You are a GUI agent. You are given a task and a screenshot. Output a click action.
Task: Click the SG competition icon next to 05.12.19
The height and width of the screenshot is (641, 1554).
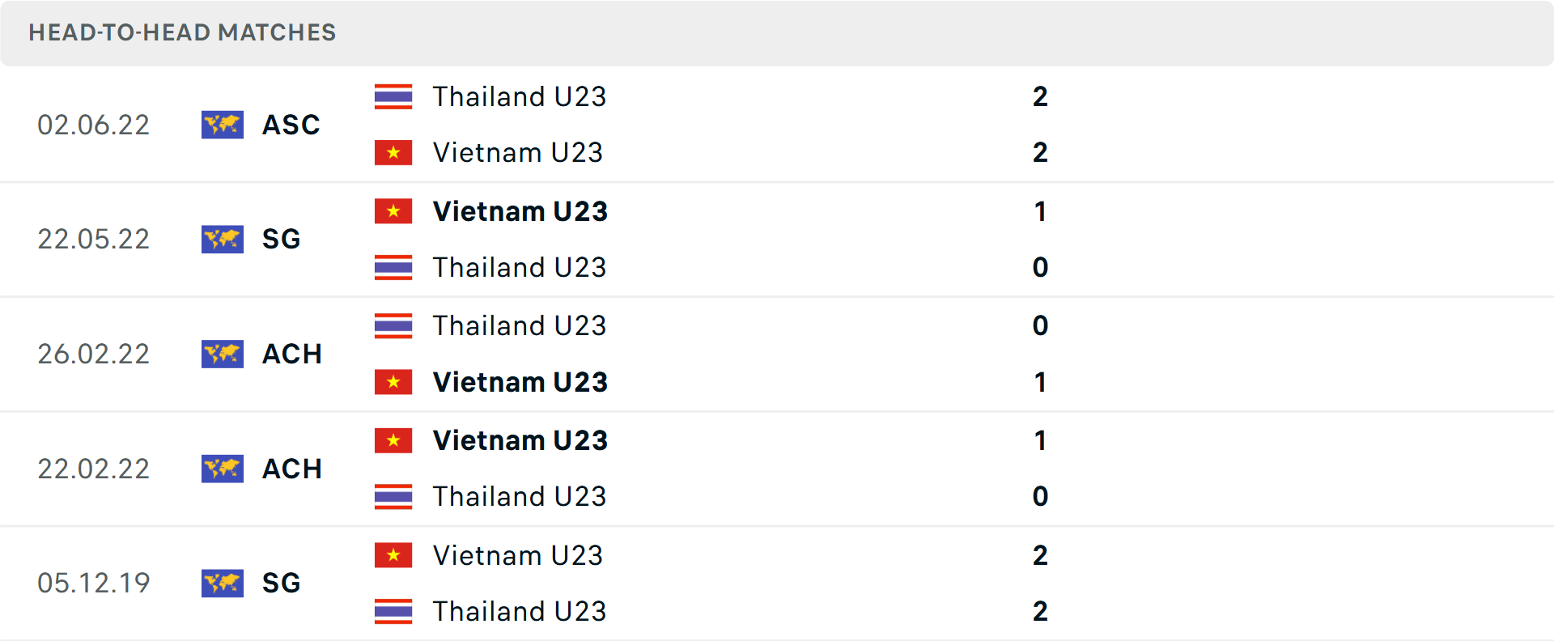[222, 583]
